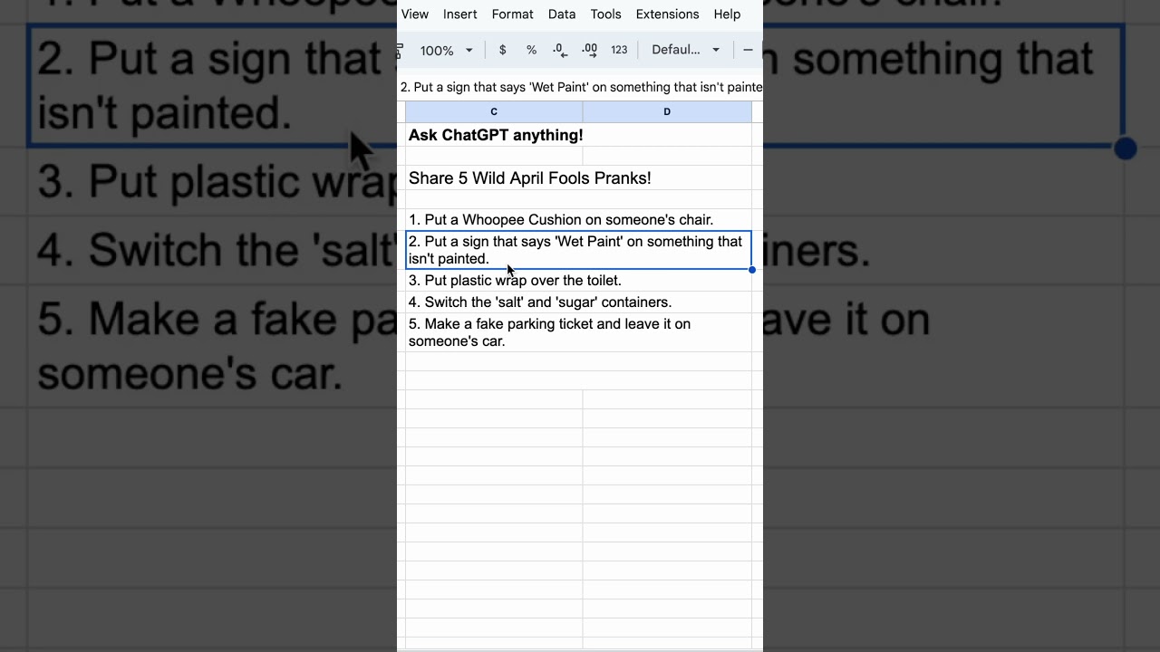1160x652 pixels.
Task: Select the 'Wet Paint' sign prank cell
Action: click(578, 250)
